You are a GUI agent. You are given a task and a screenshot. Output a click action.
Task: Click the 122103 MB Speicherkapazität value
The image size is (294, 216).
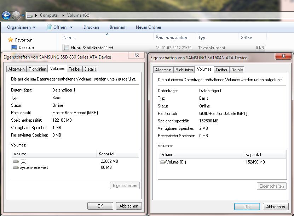pyautogui.click(x=62, y=120)
